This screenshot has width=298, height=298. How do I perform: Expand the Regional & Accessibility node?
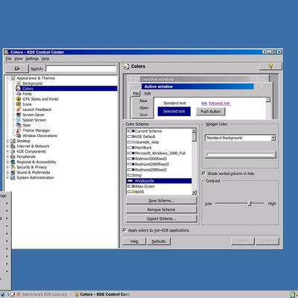click(7, 162)
